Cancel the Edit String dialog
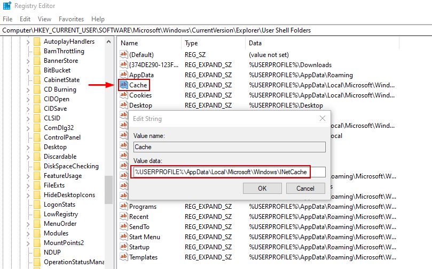The image size is (432, 269). (x=305, y=188)
